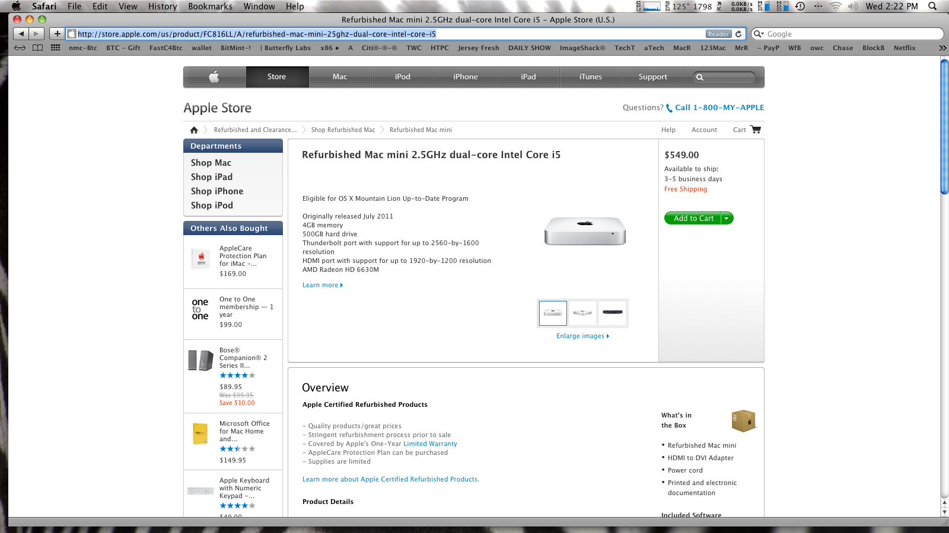Click the phone icon beside Call 1-800-MY-APPLE

(669, 108)
